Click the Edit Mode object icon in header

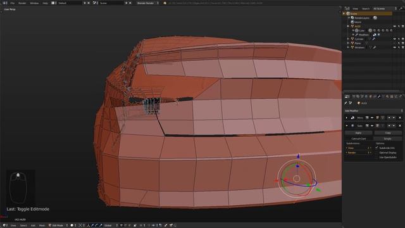coord(50,225)
